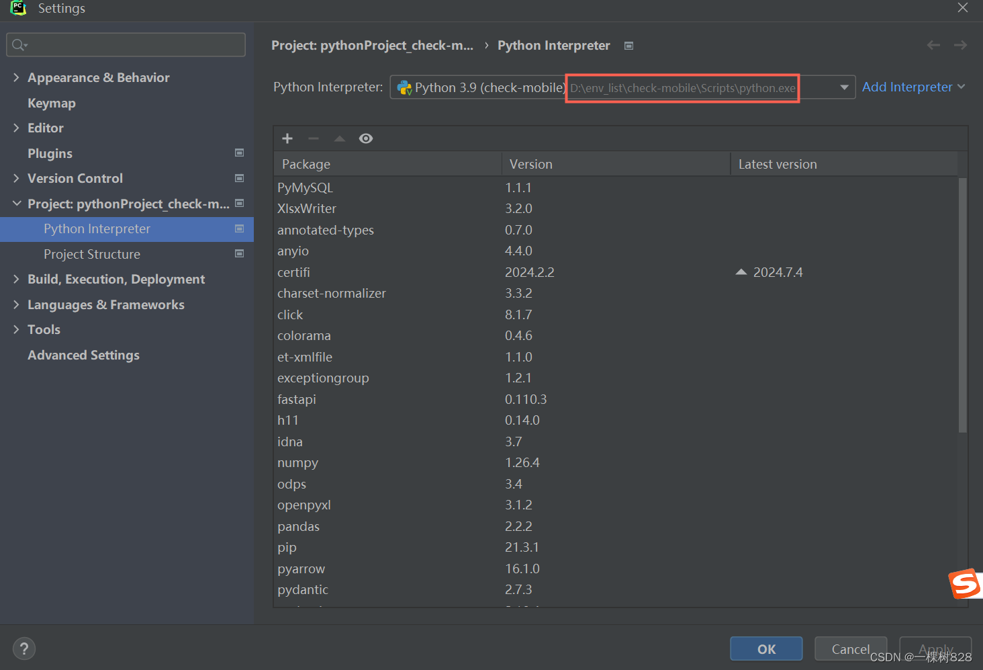The width and height of the screenshot is (983, 670).
Task: Click the project-level marker next to Version Control
Action: pos(239,178)
